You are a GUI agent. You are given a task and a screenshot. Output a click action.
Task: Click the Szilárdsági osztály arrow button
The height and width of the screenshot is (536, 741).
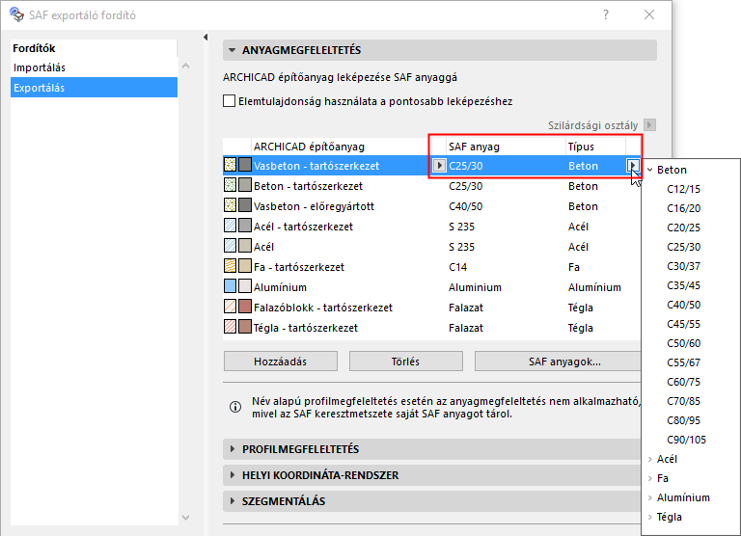[649, 125]
